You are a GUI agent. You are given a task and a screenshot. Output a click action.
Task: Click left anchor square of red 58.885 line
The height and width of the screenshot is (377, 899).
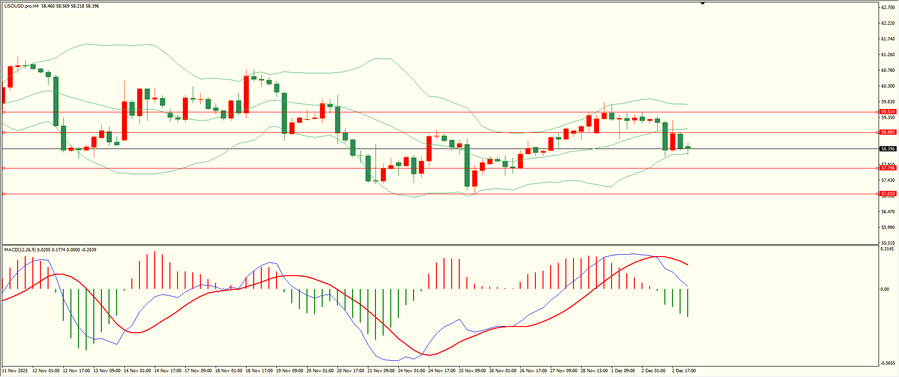click(4, 132)
